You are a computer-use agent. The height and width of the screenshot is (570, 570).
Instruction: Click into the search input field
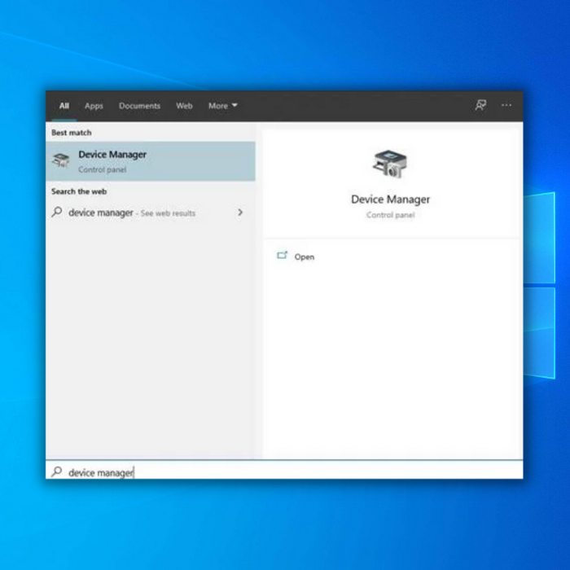click(x=284, y=470)
